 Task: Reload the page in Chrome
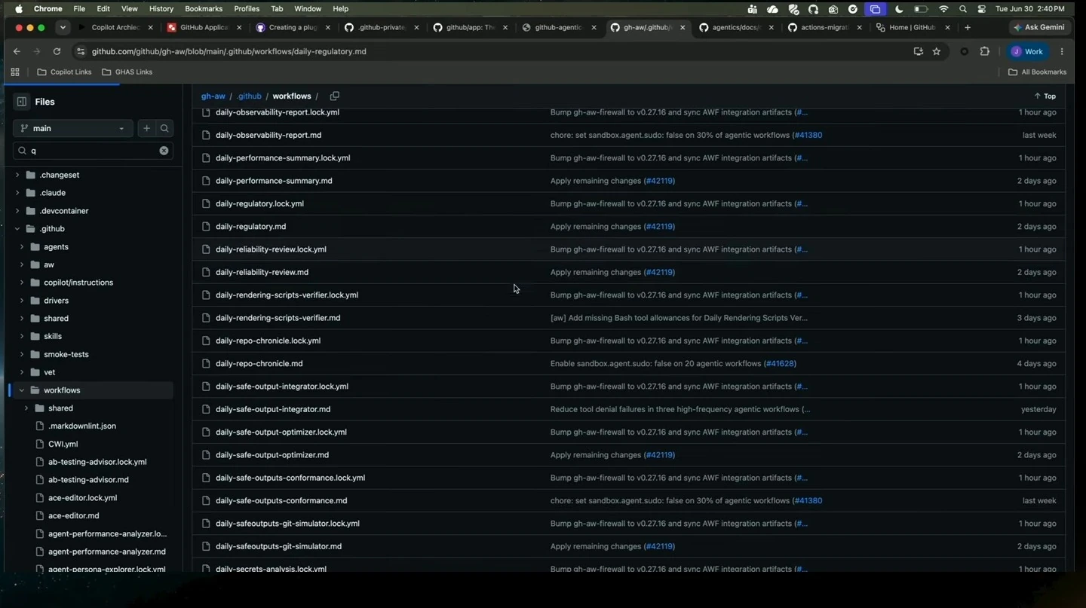[x=57, y=51]
